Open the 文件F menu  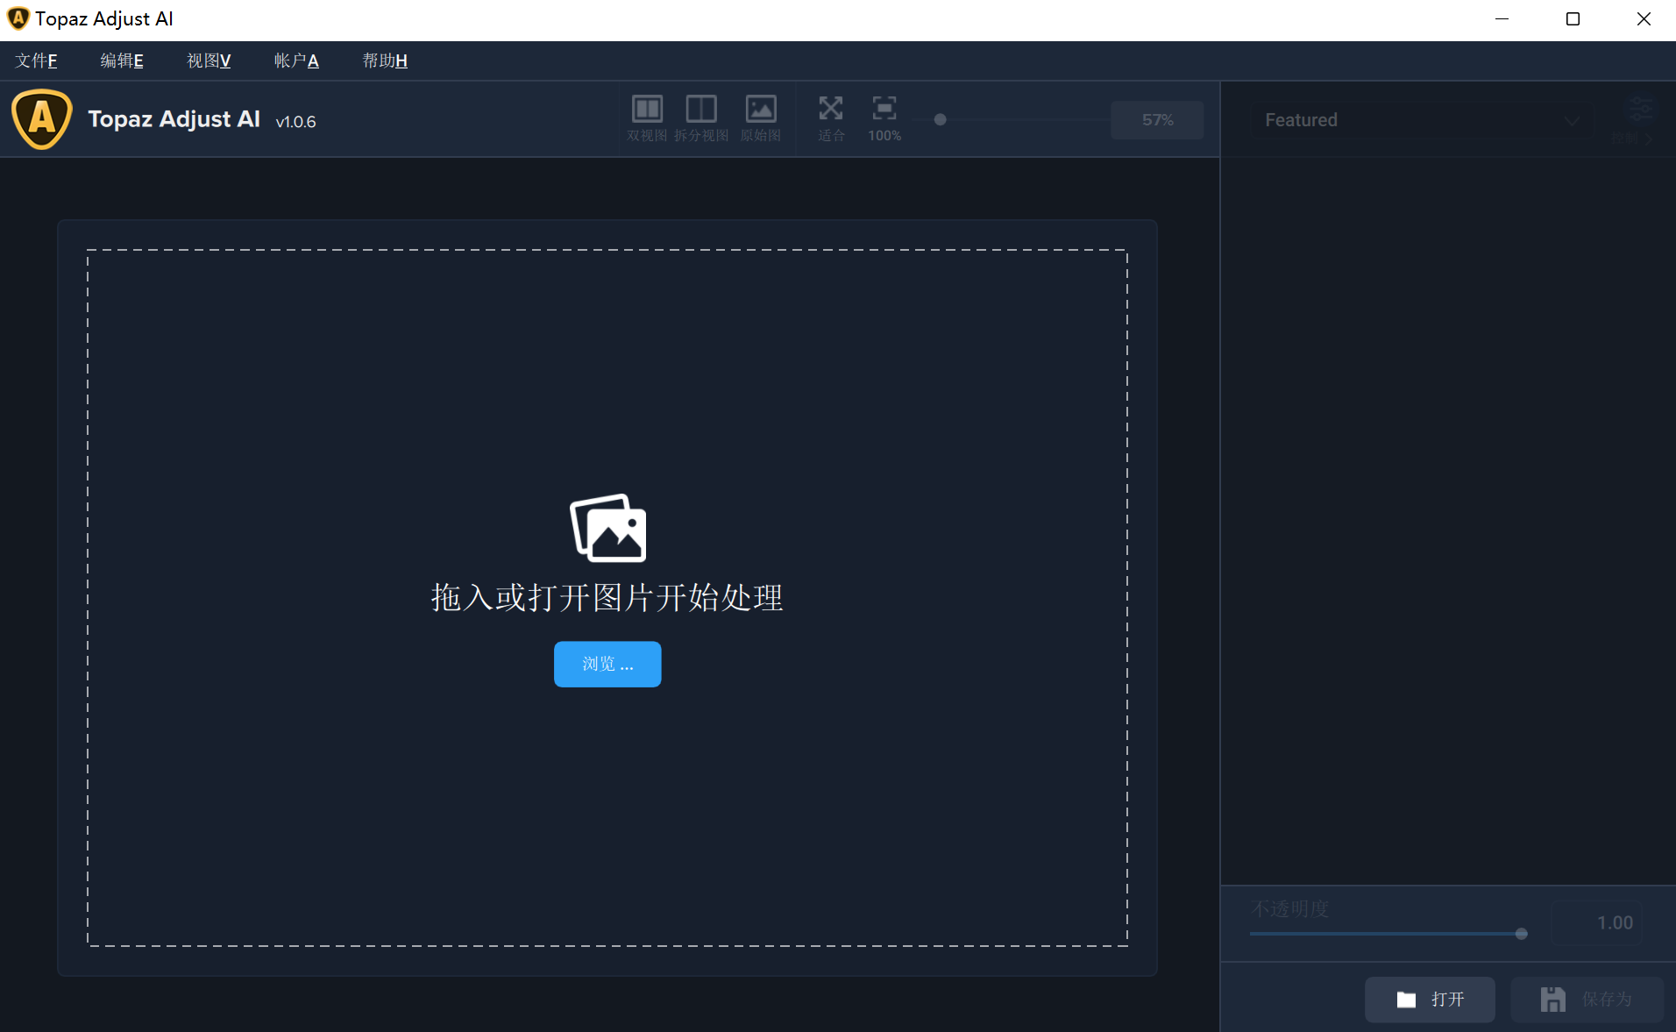pos(36,60)
